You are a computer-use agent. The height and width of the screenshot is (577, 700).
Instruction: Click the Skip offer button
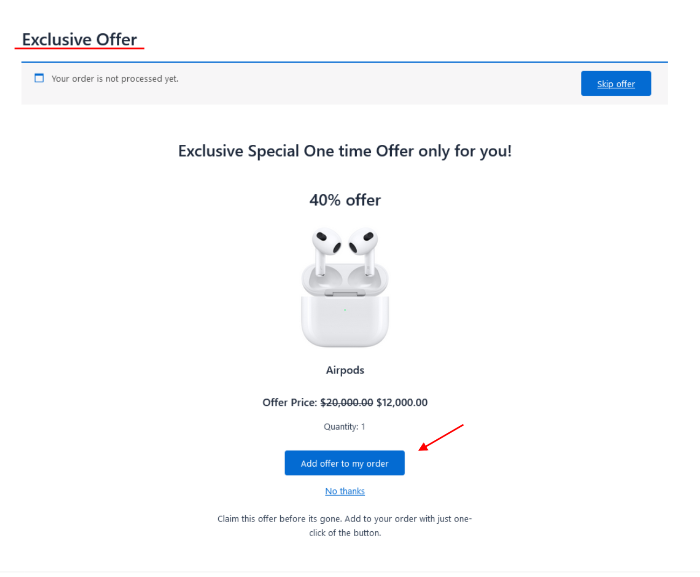click(x=615, y=83)
